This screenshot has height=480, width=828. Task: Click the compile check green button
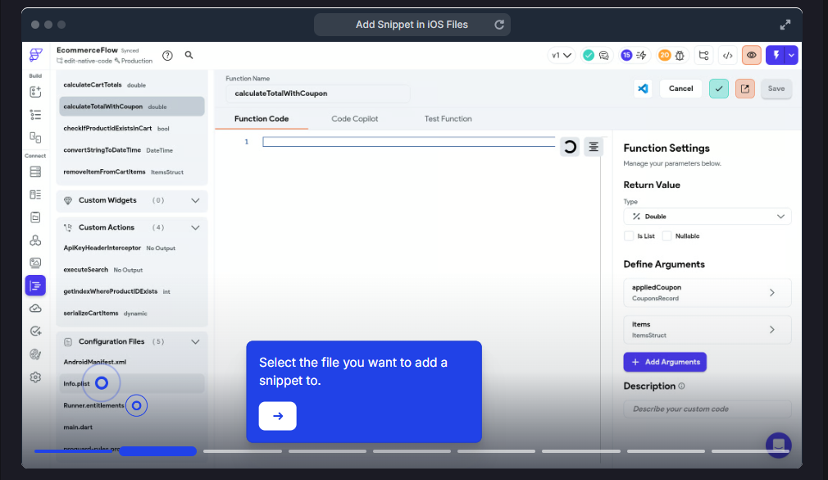tap(719, 89)
